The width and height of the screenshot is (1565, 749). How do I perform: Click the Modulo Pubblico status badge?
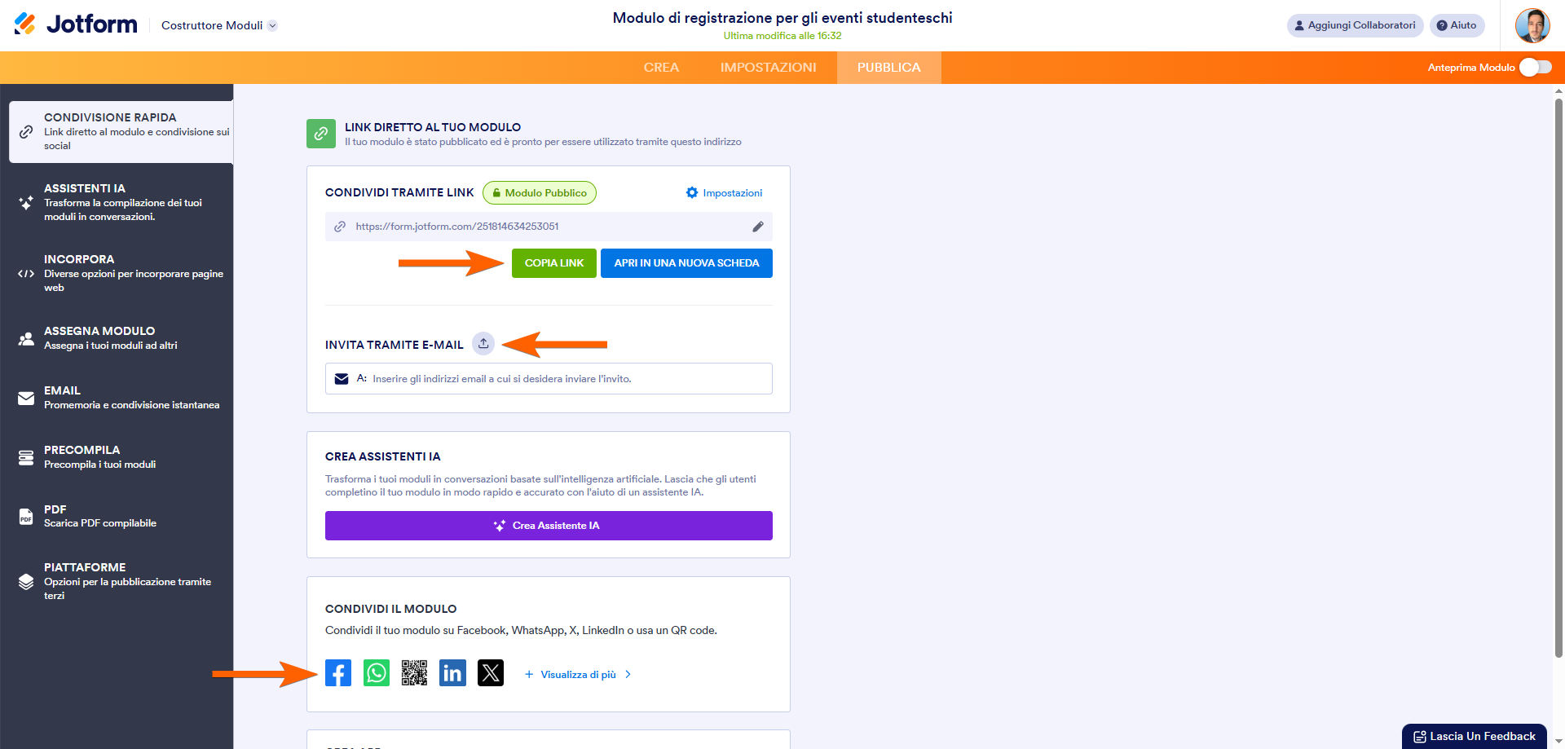tap(540, 193)
